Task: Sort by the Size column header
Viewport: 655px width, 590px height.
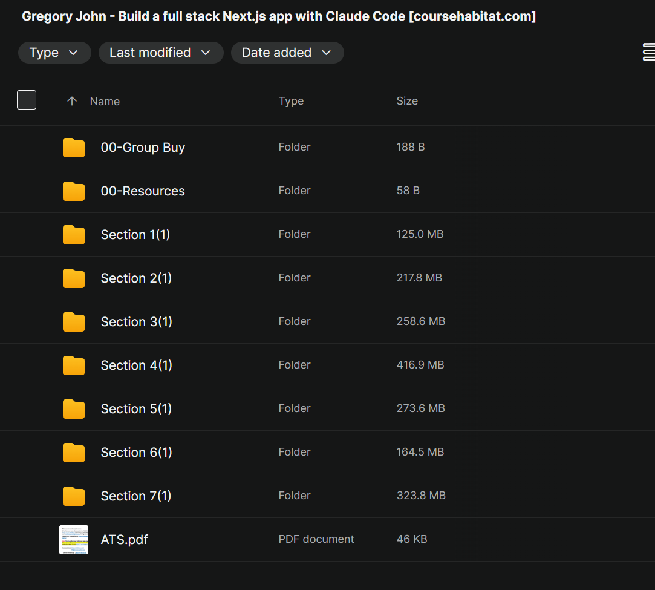Action: point(407,101)
